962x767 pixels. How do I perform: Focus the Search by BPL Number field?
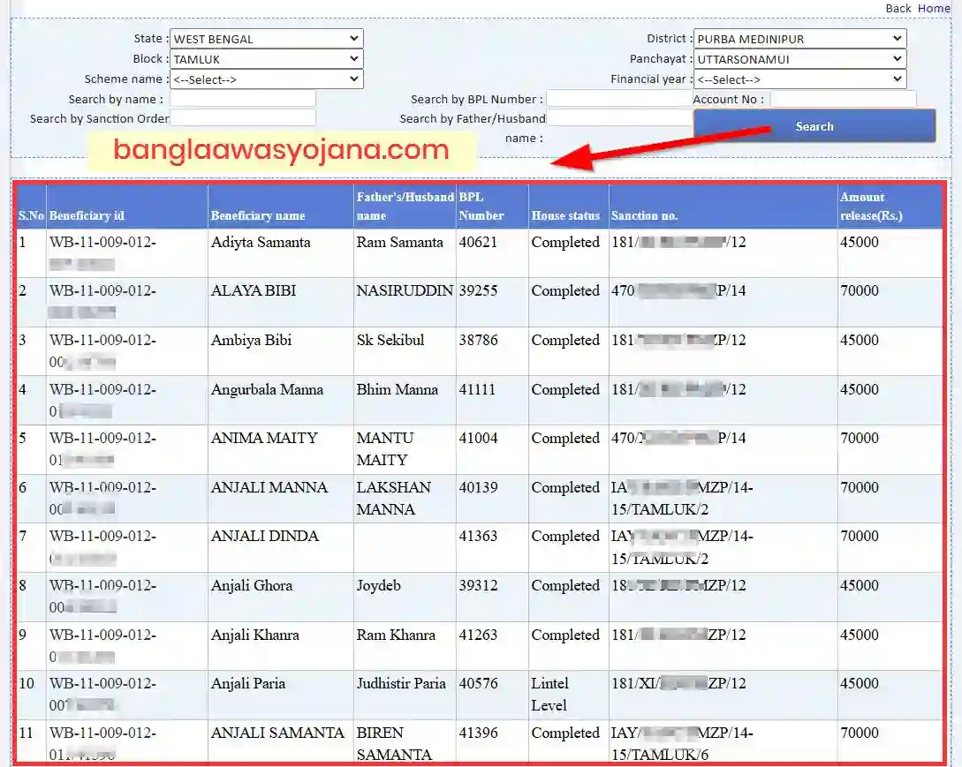pyautogui.click(x=619, y=99)
